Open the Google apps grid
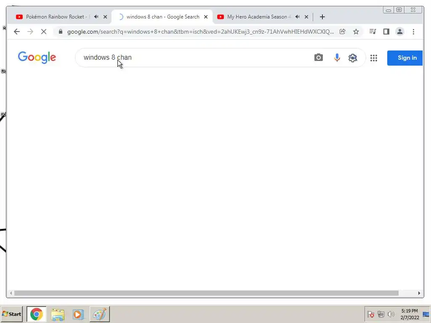The height and width of the screenshot is (323, 431). pos(374,58)
